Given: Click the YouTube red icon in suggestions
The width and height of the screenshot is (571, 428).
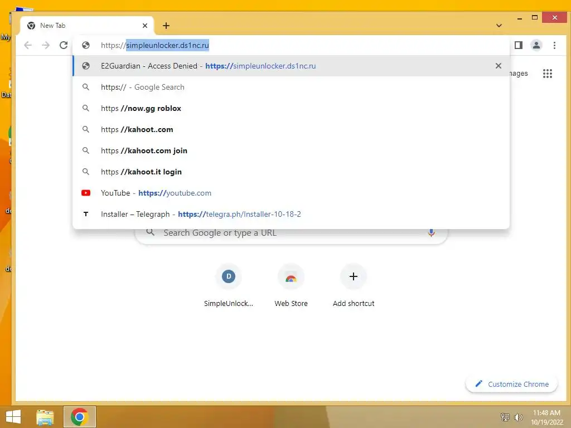Looking at the screenshot, I should pyautogui.click(x=86, y=193).
